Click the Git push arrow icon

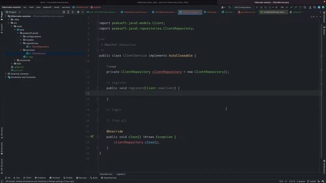pyautogui.click(x=295, y=7)
